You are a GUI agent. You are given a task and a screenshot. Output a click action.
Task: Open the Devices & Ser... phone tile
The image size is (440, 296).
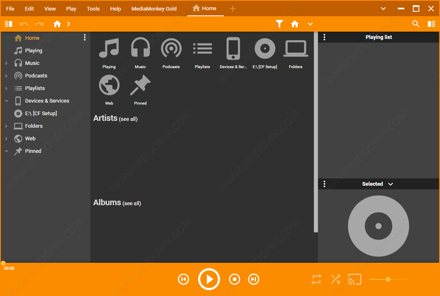click(x=234, y=53)
